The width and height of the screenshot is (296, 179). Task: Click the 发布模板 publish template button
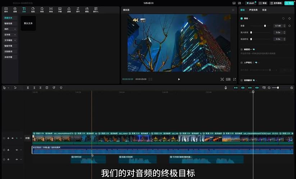276,3
